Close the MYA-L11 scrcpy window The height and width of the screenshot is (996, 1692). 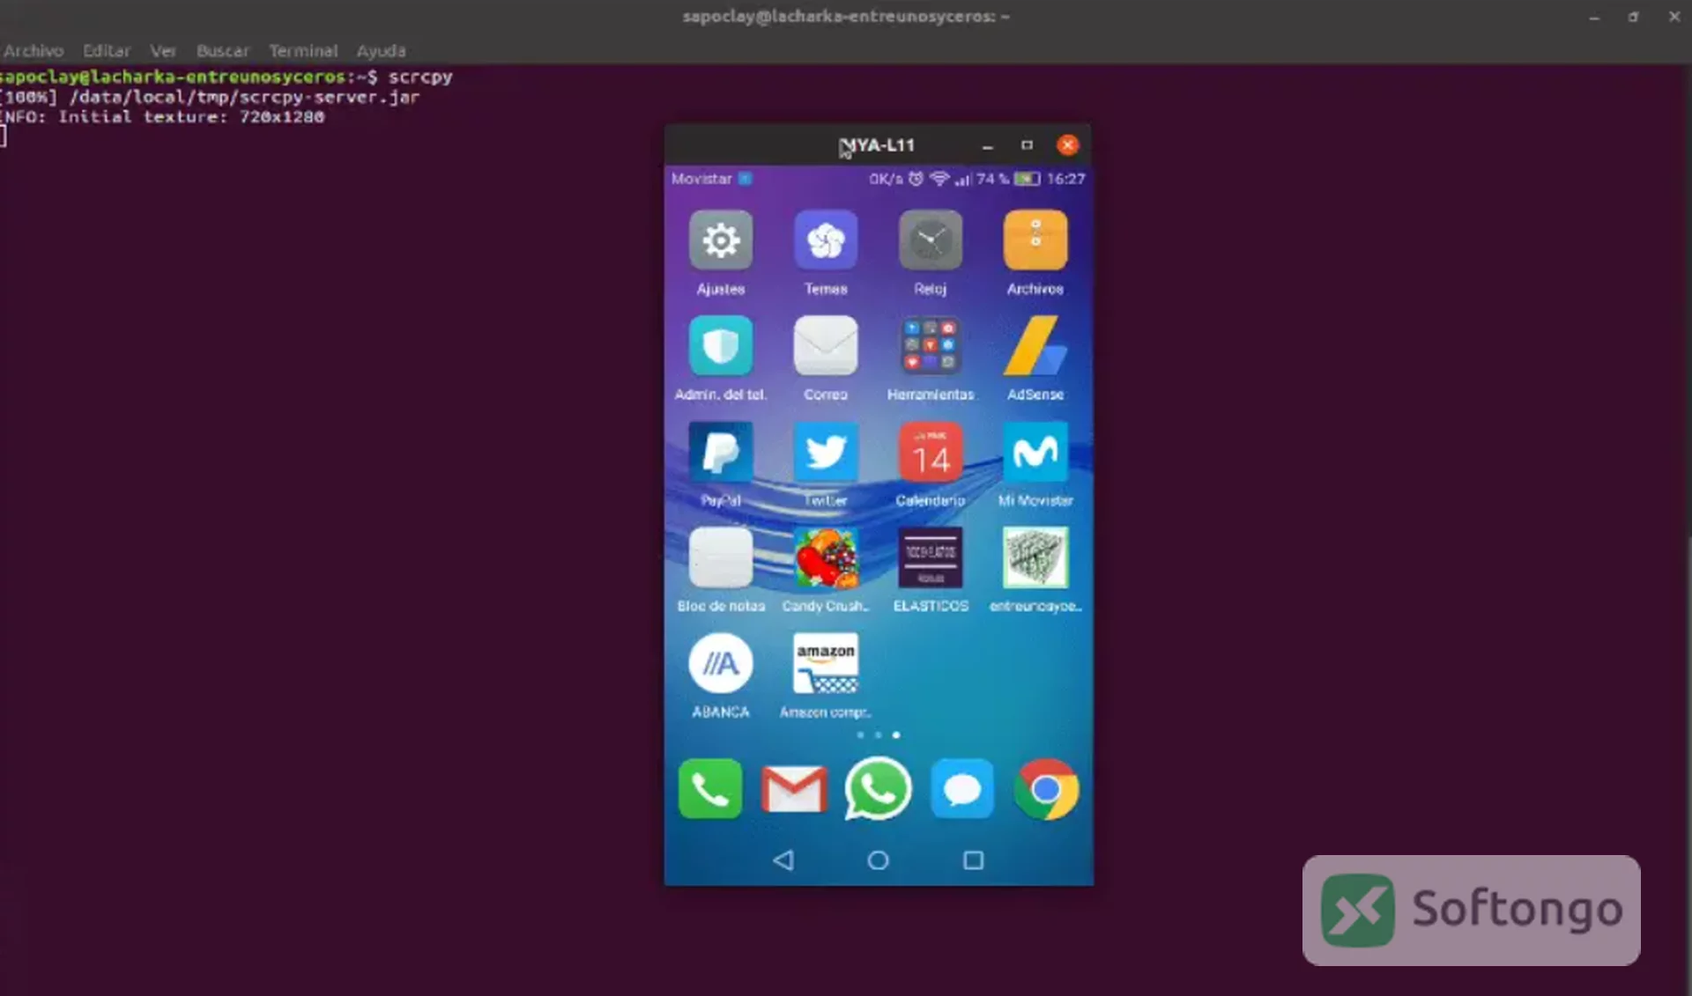coord(1067,144)
